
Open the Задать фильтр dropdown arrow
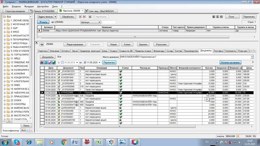pos(55,17)
